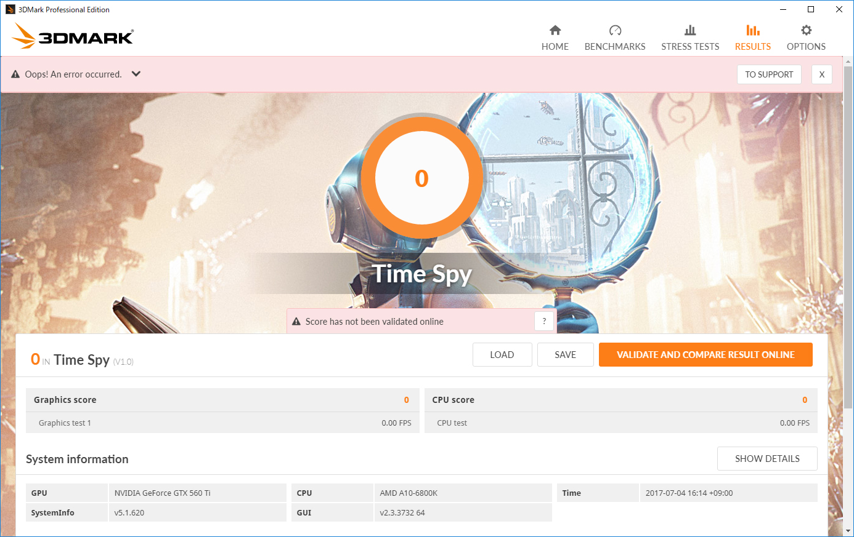The height and width of the screenshot is (537, 854).
Task: Switch to the RESULTS tab
Action: tap(752, 46)
